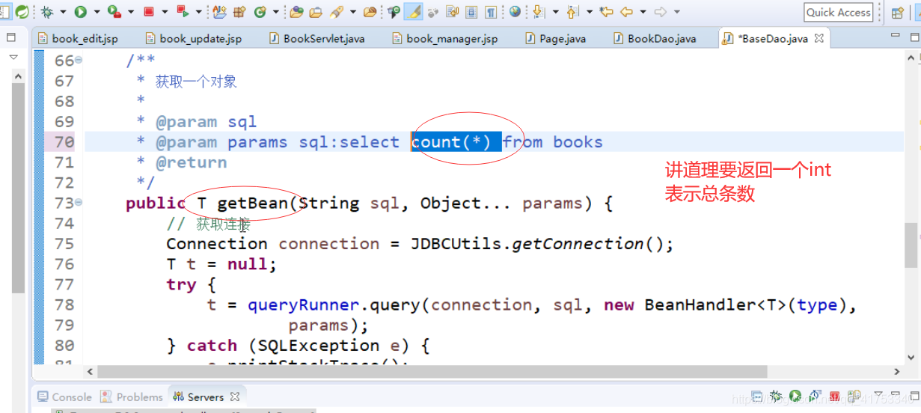Screen dimensions: 921x413
Task: Open the Next Annotation dropdown arrow
Action: pos(555,13)
